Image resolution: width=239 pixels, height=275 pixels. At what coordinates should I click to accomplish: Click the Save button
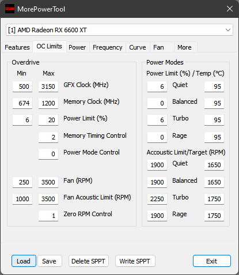point(50,261)
